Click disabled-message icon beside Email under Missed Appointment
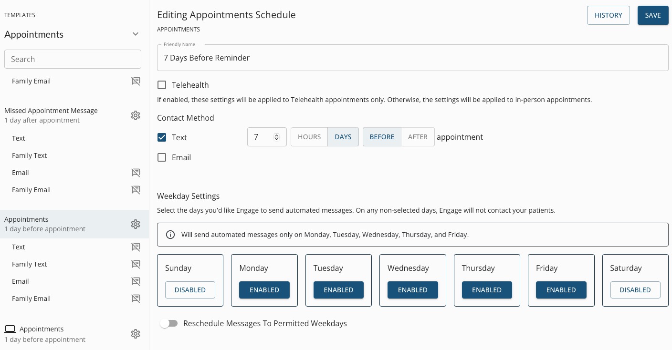This screenshot has height=350, width=672. point(136,173)
